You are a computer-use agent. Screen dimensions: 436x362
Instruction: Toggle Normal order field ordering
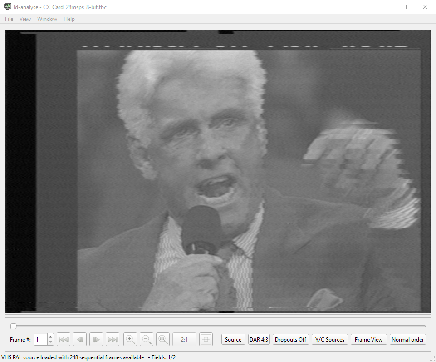coord(407,339)
